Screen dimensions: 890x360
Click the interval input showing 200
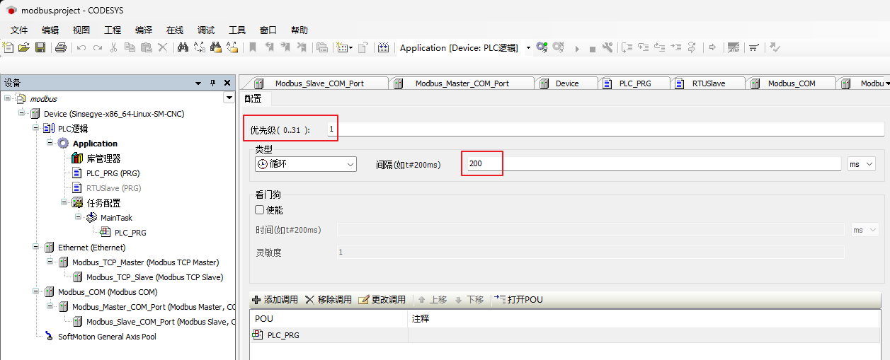click(x=653, y=164)
